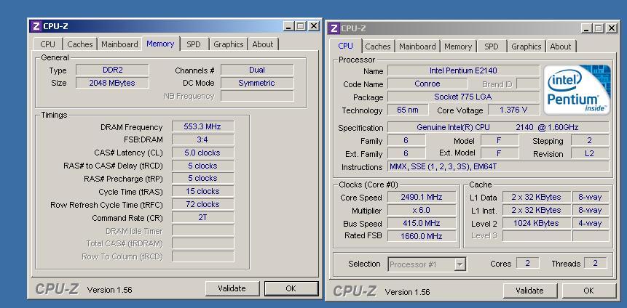Open About tab in right CPU-Z window

point(561,46)
